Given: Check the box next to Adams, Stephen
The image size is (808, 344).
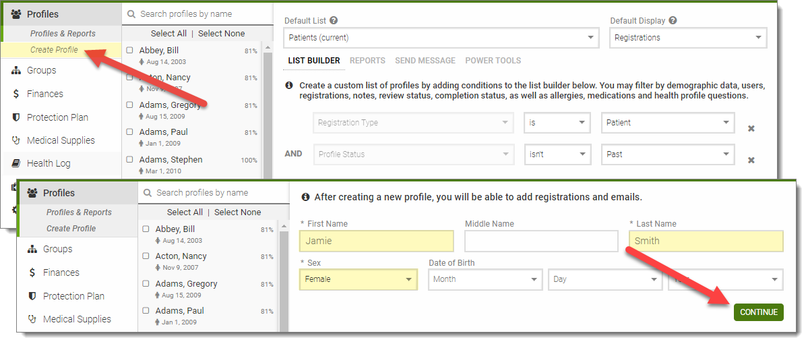Looking at the screenshot, I should [130, 161].
